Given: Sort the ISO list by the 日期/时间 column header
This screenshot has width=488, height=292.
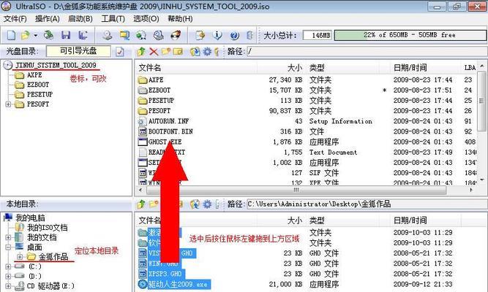Looking at the screenshot, I should 410,68.
